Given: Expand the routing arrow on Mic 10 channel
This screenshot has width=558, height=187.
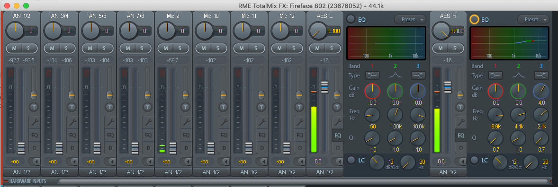Looking at the screenshot, I should coord(224,161).
